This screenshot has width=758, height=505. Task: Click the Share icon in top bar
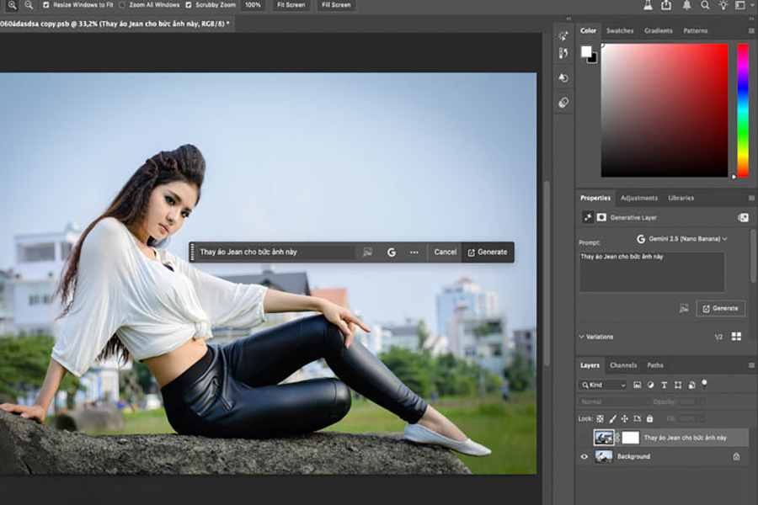pyautogui.click(x=666, y=5)
